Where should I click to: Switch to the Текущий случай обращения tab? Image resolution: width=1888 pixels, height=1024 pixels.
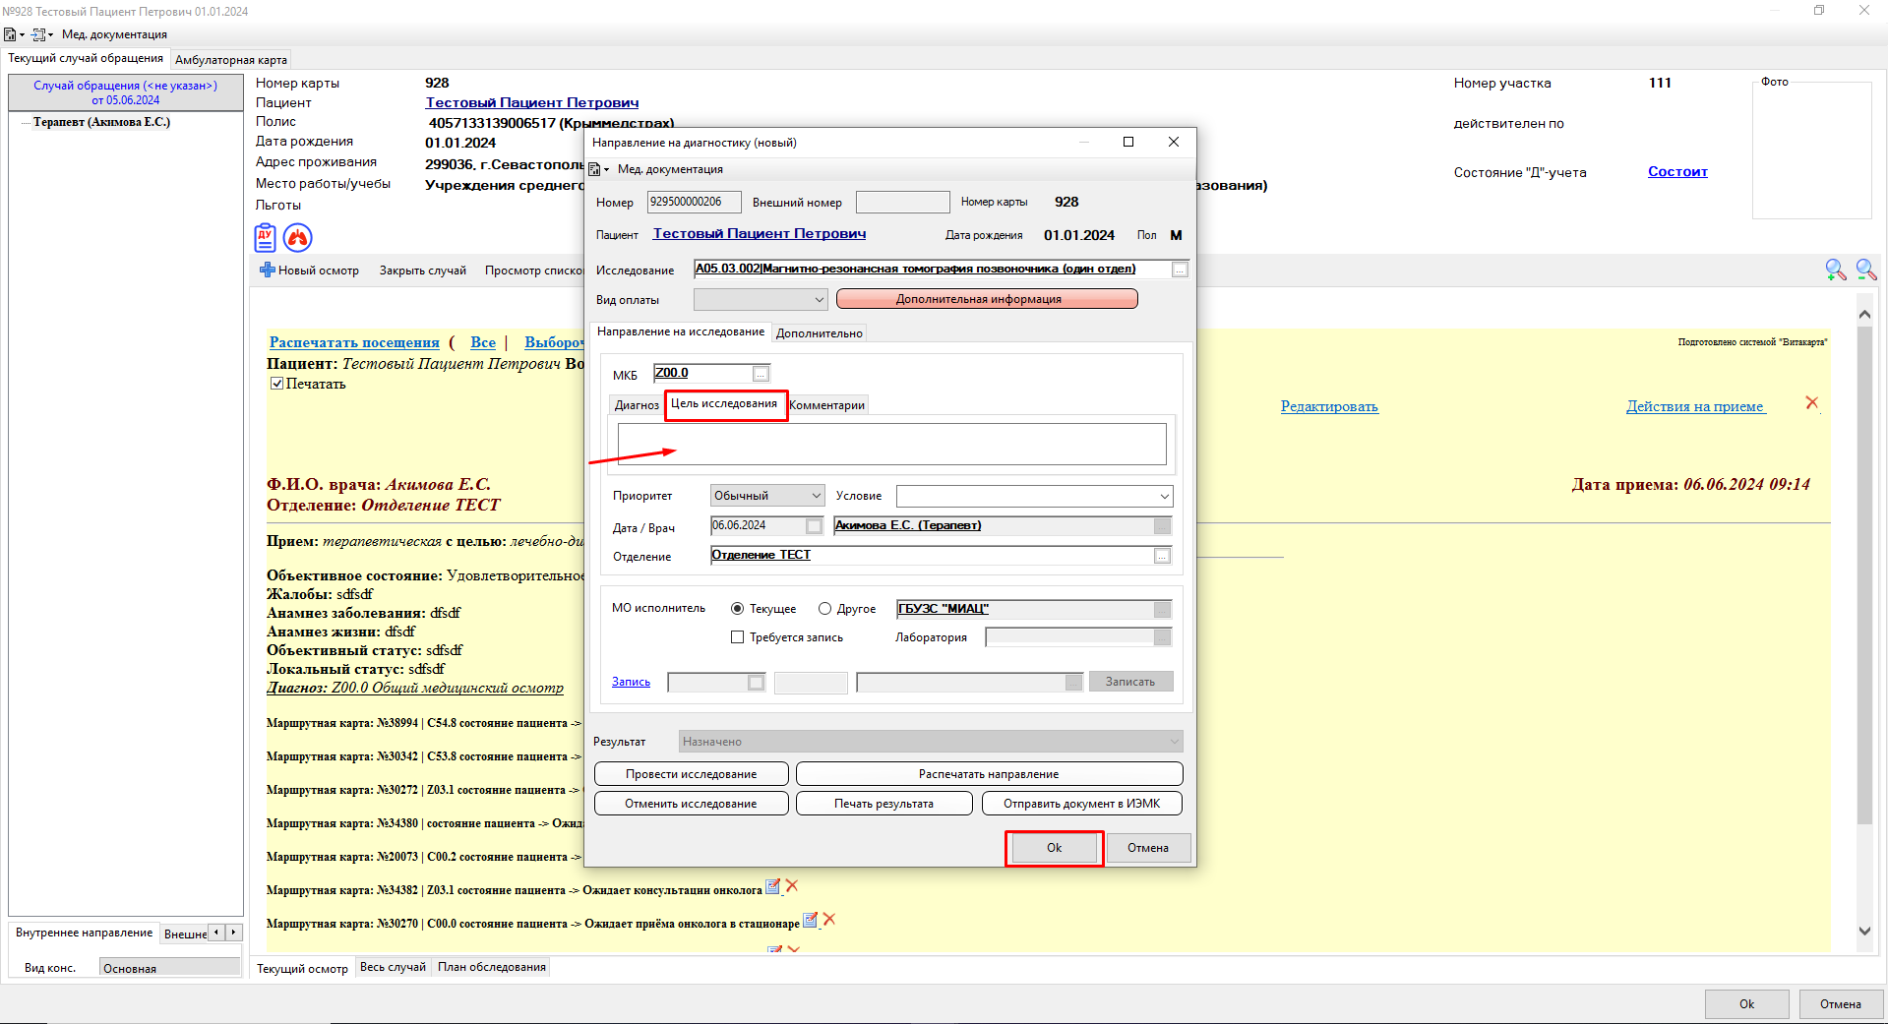86,58
